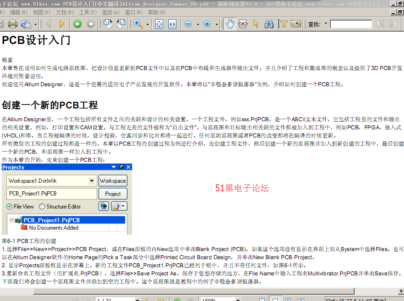Screen dimensions: 404x301
Task: Close the Projects panel with its X
Action: pyautogui.click(x=128, y=167)
